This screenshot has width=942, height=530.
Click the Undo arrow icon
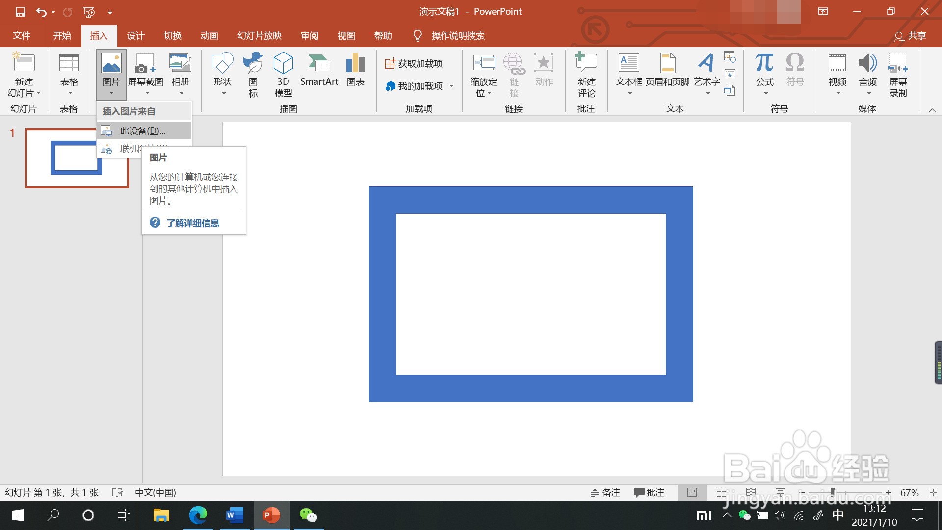coord(41,12)
